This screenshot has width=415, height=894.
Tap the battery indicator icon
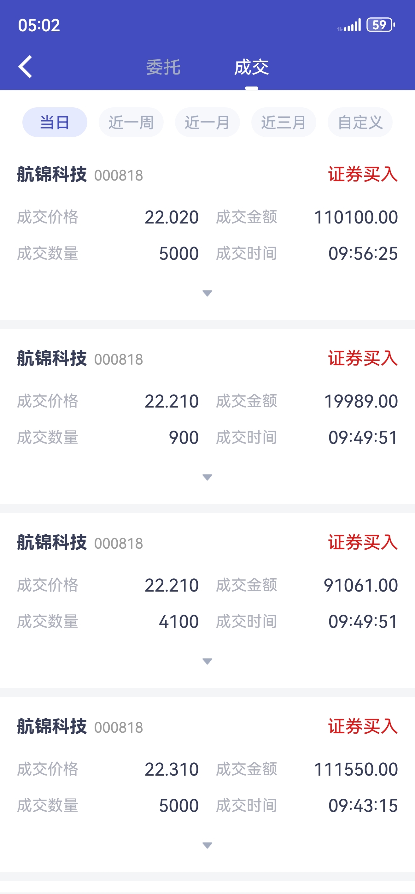point(381,25)
